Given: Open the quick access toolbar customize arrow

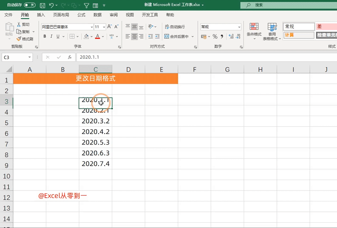Looking at the screenshot, I should coord(104,5).
